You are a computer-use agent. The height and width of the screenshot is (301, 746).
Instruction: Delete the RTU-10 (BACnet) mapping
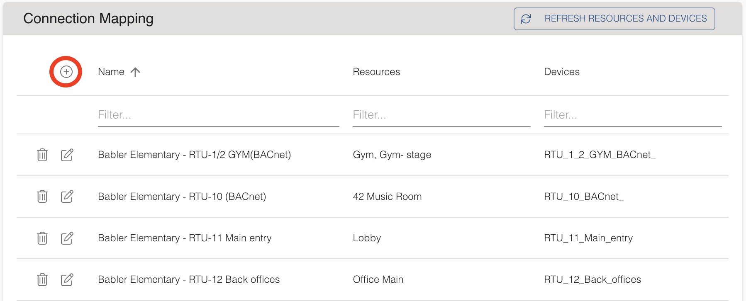coord(42,196)
